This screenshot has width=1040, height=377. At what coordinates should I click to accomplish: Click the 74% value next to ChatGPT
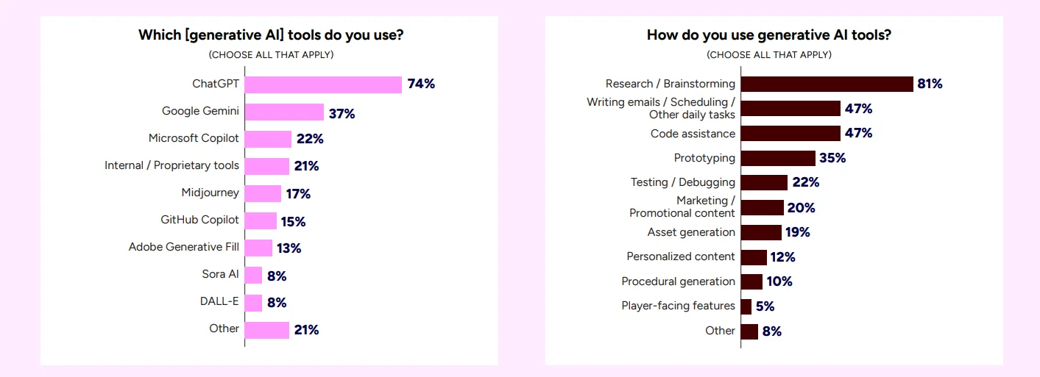(x=421, y=84)
